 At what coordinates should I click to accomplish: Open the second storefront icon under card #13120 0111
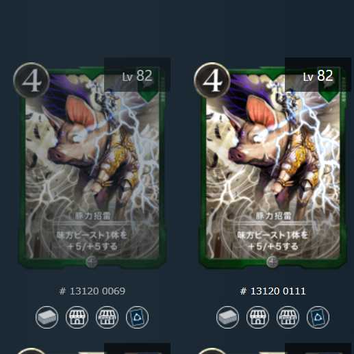click(x=288, y=317)
